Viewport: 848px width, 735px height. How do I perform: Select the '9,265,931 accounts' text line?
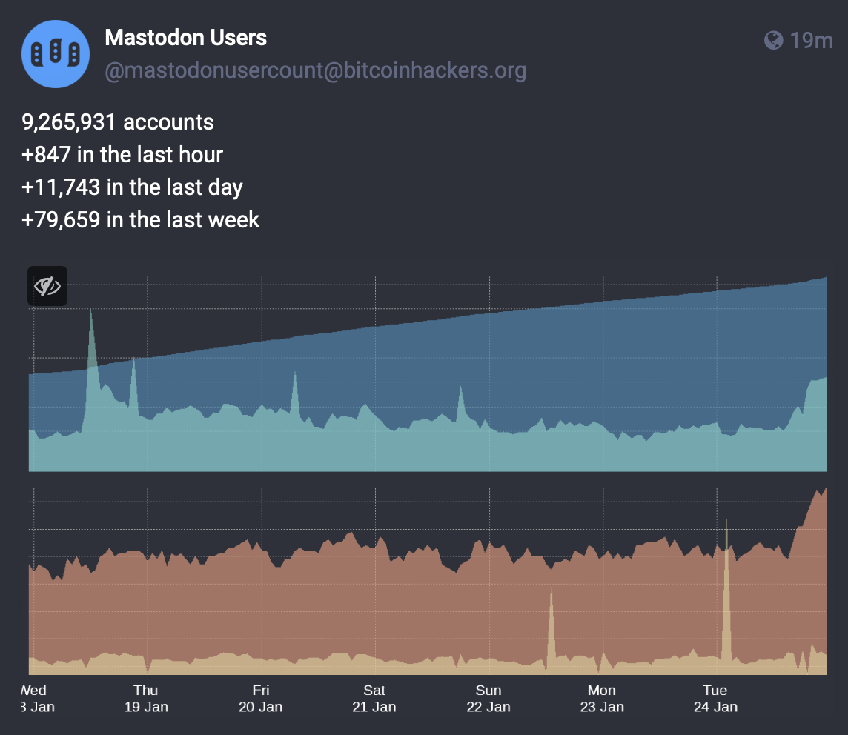tap(117, 122)
